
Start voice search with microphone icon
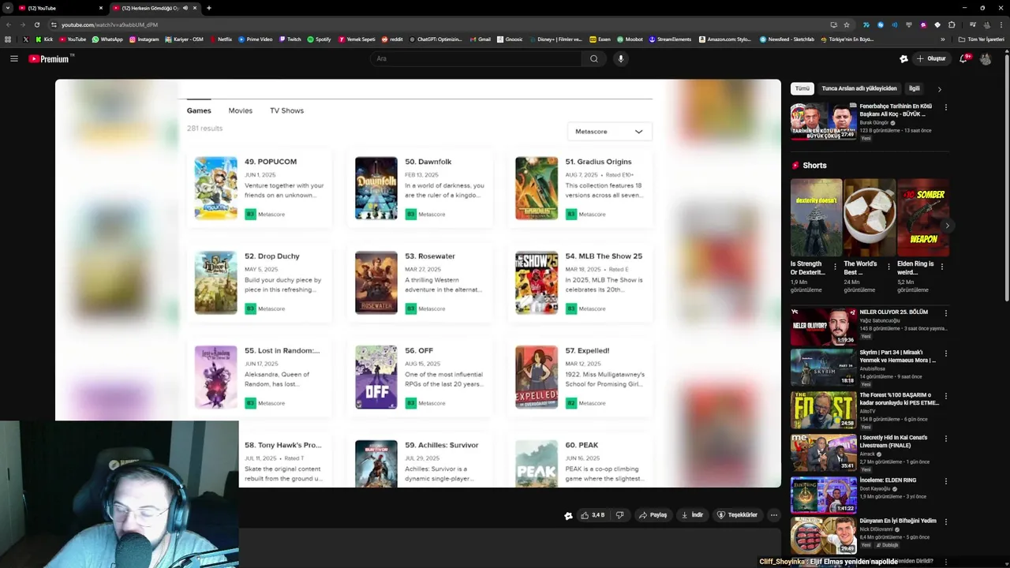(x=621, y=58)
